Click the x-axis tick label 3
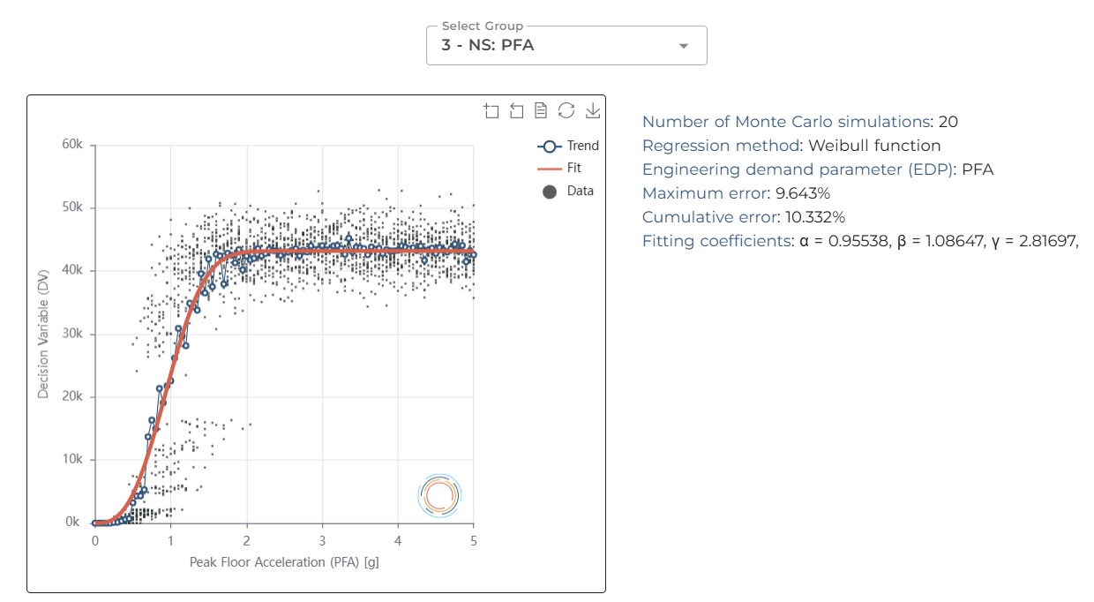The height and width of the screenshot is (602, 1094). point(323,540)
